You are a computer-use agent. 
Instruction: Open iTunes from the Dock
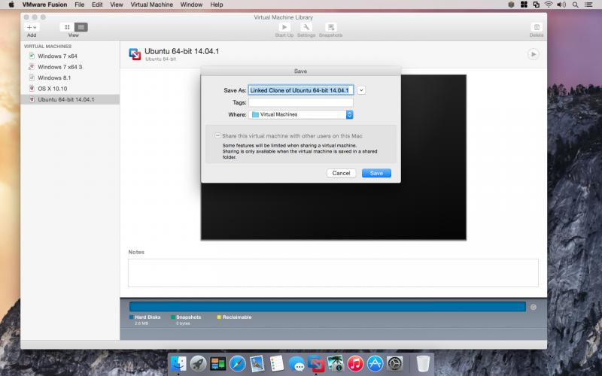click(355, 363)
